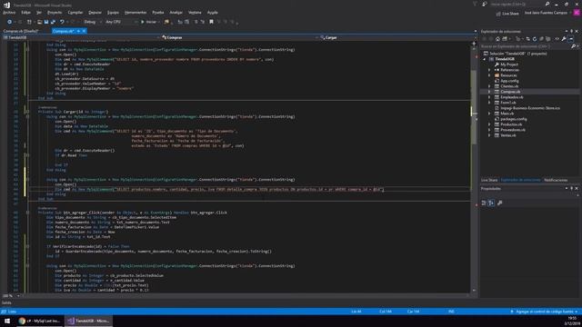The image size is (582, 327).
Task: Collapse TiendaUGB project node
Action: [x=485, y=59]
